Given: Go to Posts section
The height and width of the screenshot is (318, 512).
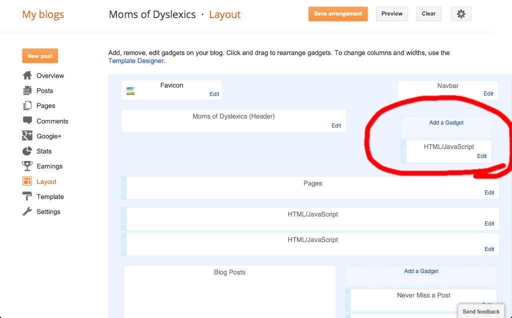Looking at the screenshot, I should coord(44,91).
